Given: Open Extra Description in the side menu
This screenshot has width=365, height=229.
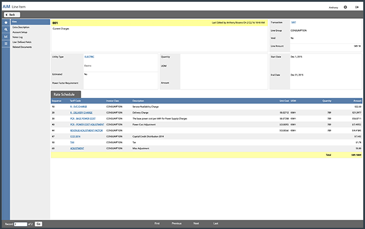Looking at the screenshot, I should click(x=21, y=28).
